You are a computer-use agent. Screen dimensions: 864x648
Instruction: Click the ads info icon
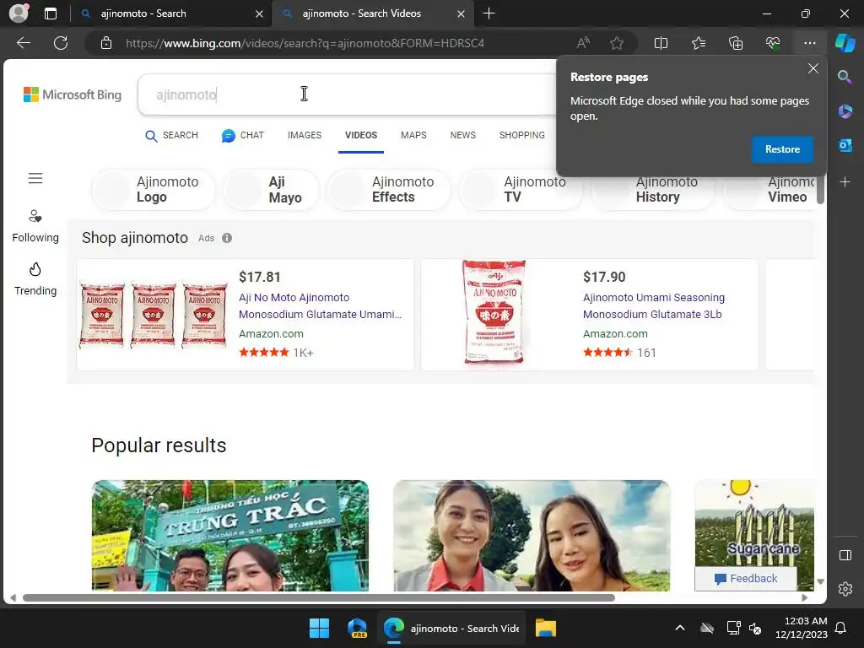(x=227, y=238)
